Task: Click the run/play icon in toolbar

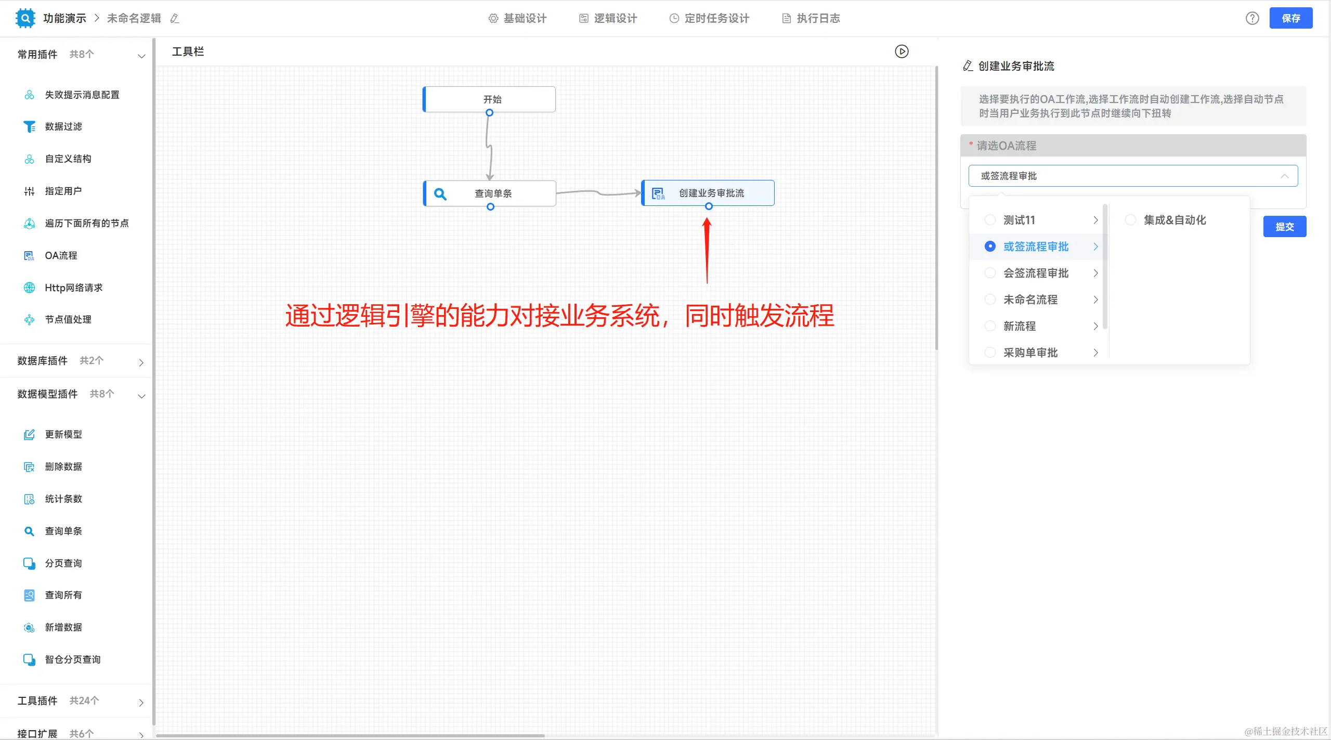Action: (x=902, y=51)
